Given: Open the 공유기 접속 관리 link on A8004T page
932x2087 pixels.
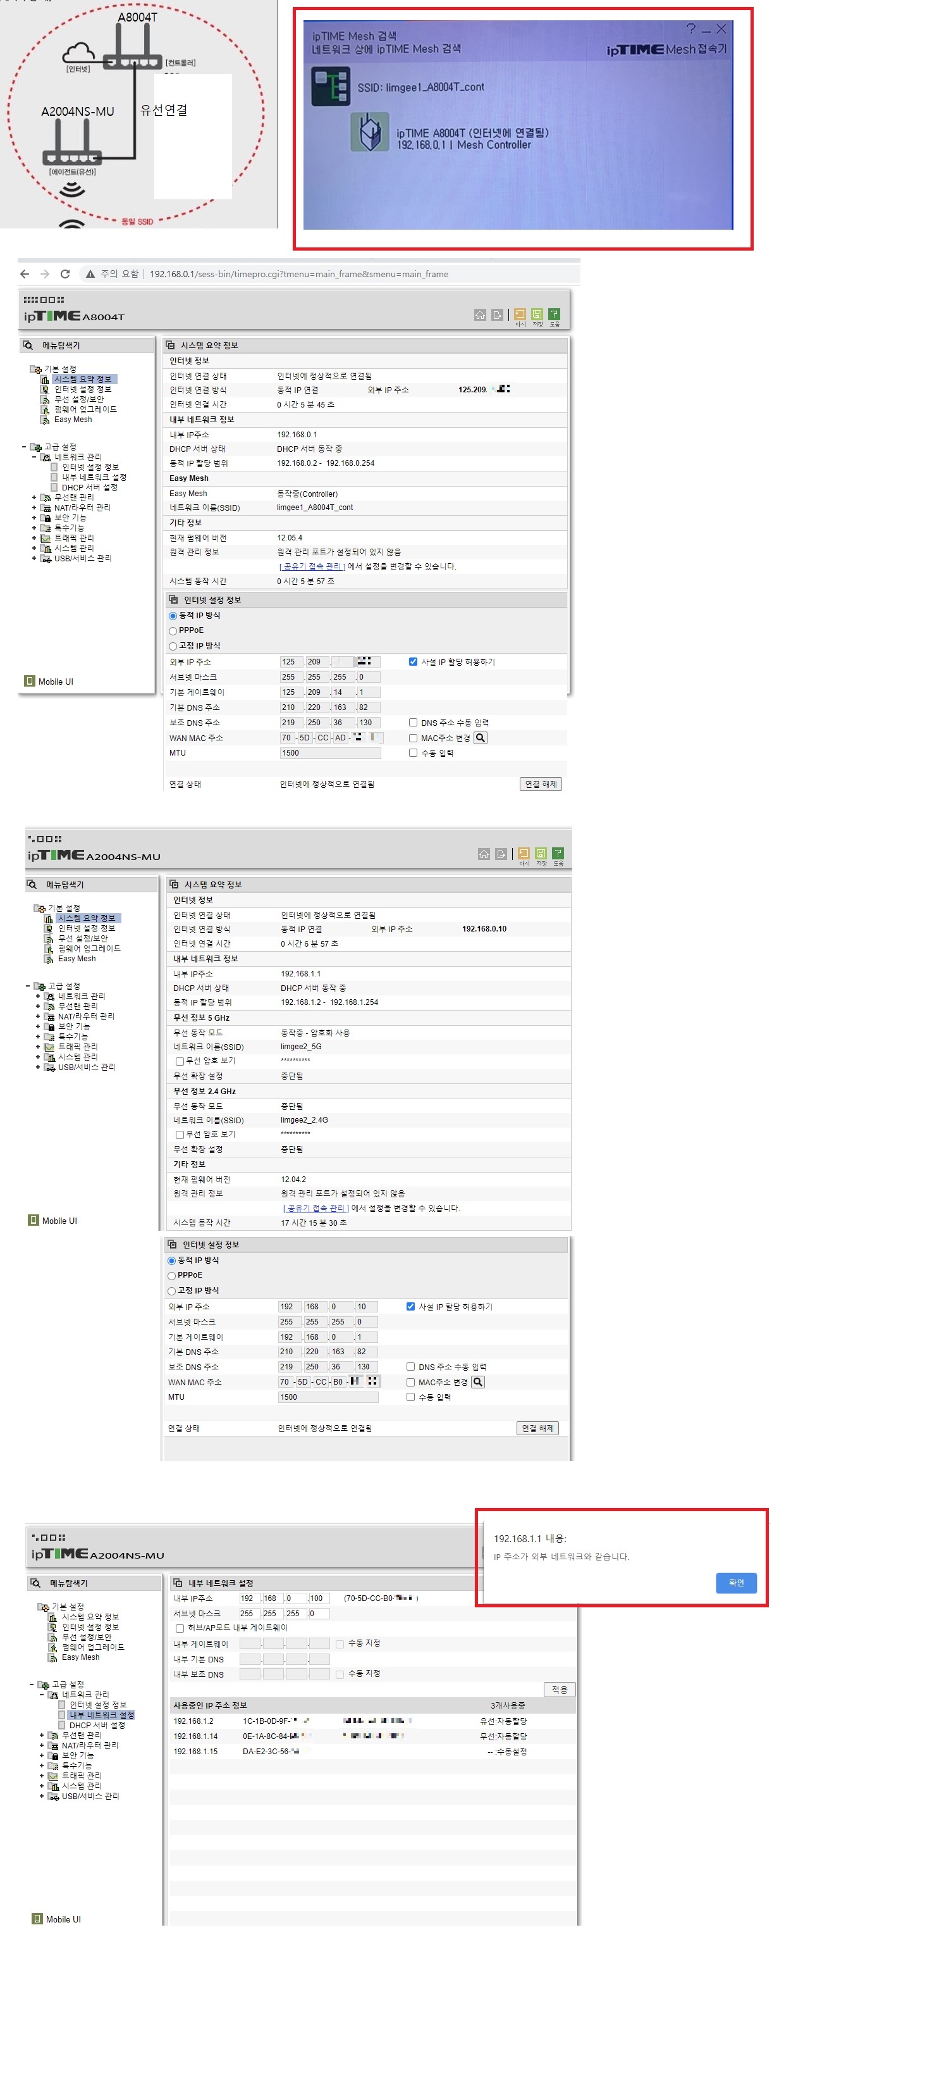Looking at the screenshot, I should click(x=312, y=566).
